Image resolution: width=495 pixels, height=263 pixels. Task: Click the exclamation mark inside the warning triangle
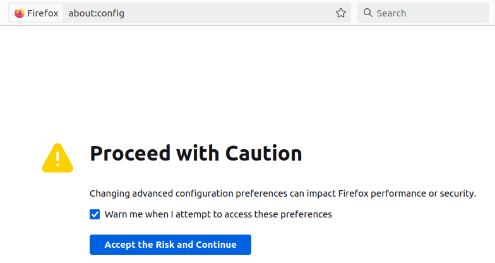point(57,159)
